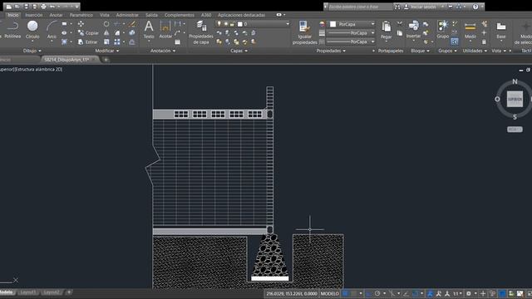Activate the Desplazar (move) tool icon
This screenshot has height=299, width=532.
[81, 24]
